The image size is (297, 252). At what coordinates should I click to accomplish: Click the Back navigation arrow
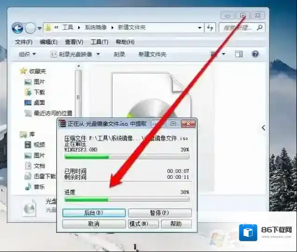[18, 28]
